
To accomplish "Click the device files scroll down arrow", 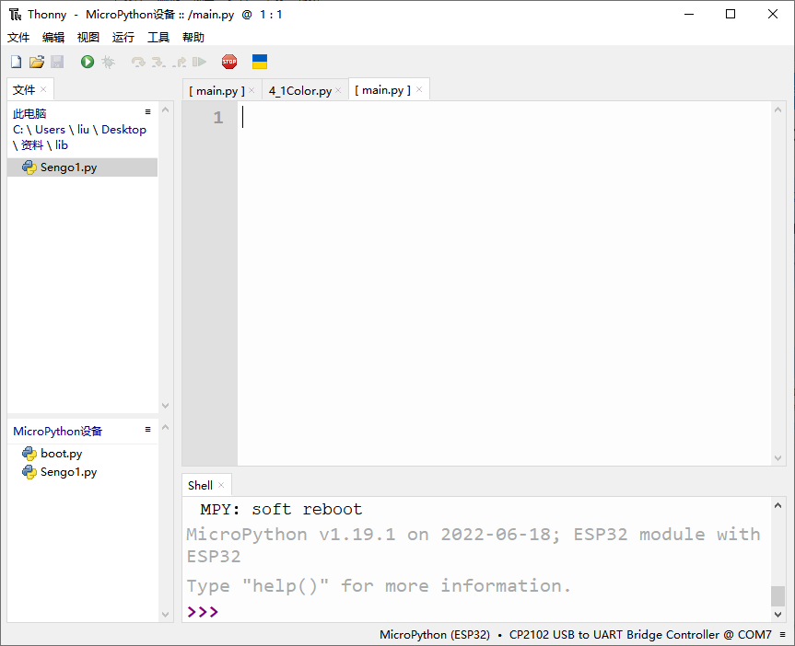I will (165, 614).
